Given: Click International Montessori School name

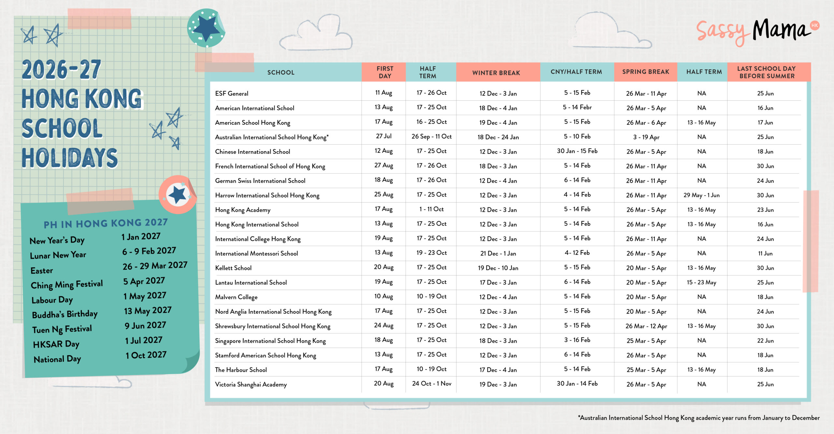Looking at the screenshot, I should (x=256, y=253).
